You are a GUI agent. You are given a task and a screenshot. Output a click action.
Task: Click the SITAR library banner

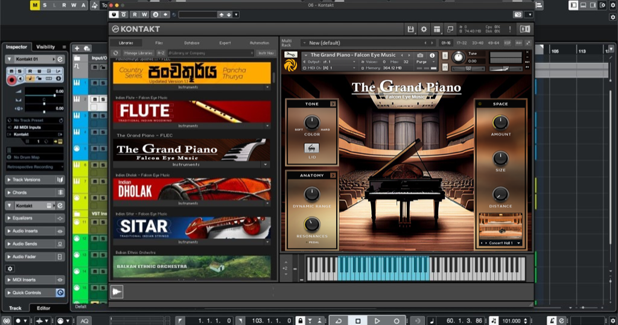click(x=191, y=227)
